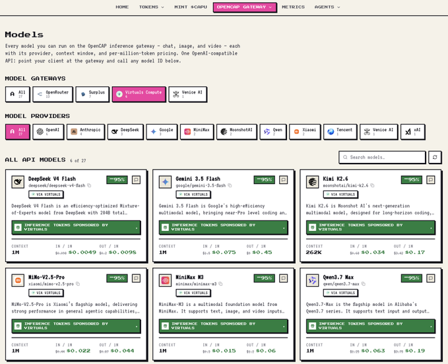
Task: Expand the OpenCAP Gateway dropdown
Action: 245,7
